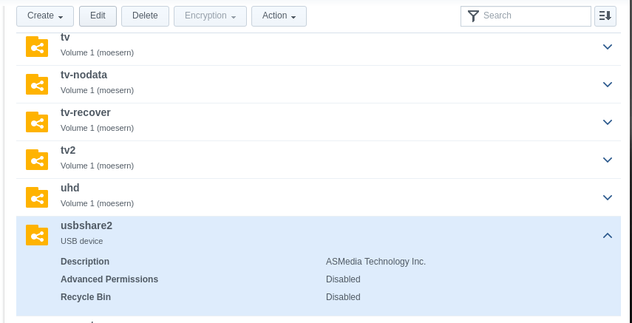This screenshot has width=632, height=323.
Task: Collapse the usbshare2 folder details
Action: (608, 236)
